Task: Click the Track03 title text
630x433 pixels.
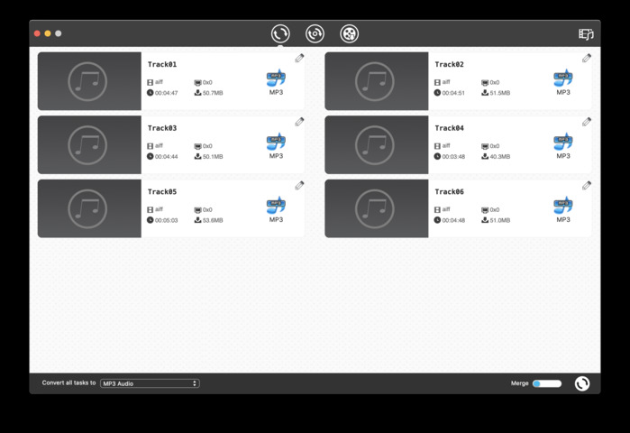Action: 162,128
